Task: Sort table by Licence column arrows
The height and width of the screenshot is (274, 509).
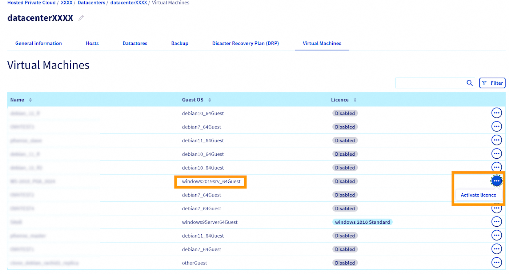Action: (355, 100)
